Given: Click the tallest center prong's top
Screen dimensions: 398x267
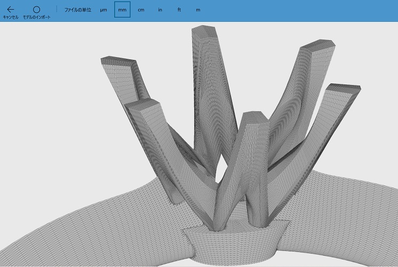Looking at the screenshot, I should [203, 31].
